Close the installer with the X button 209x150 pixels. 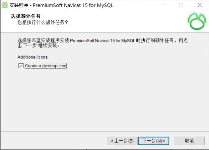(199, 5)
